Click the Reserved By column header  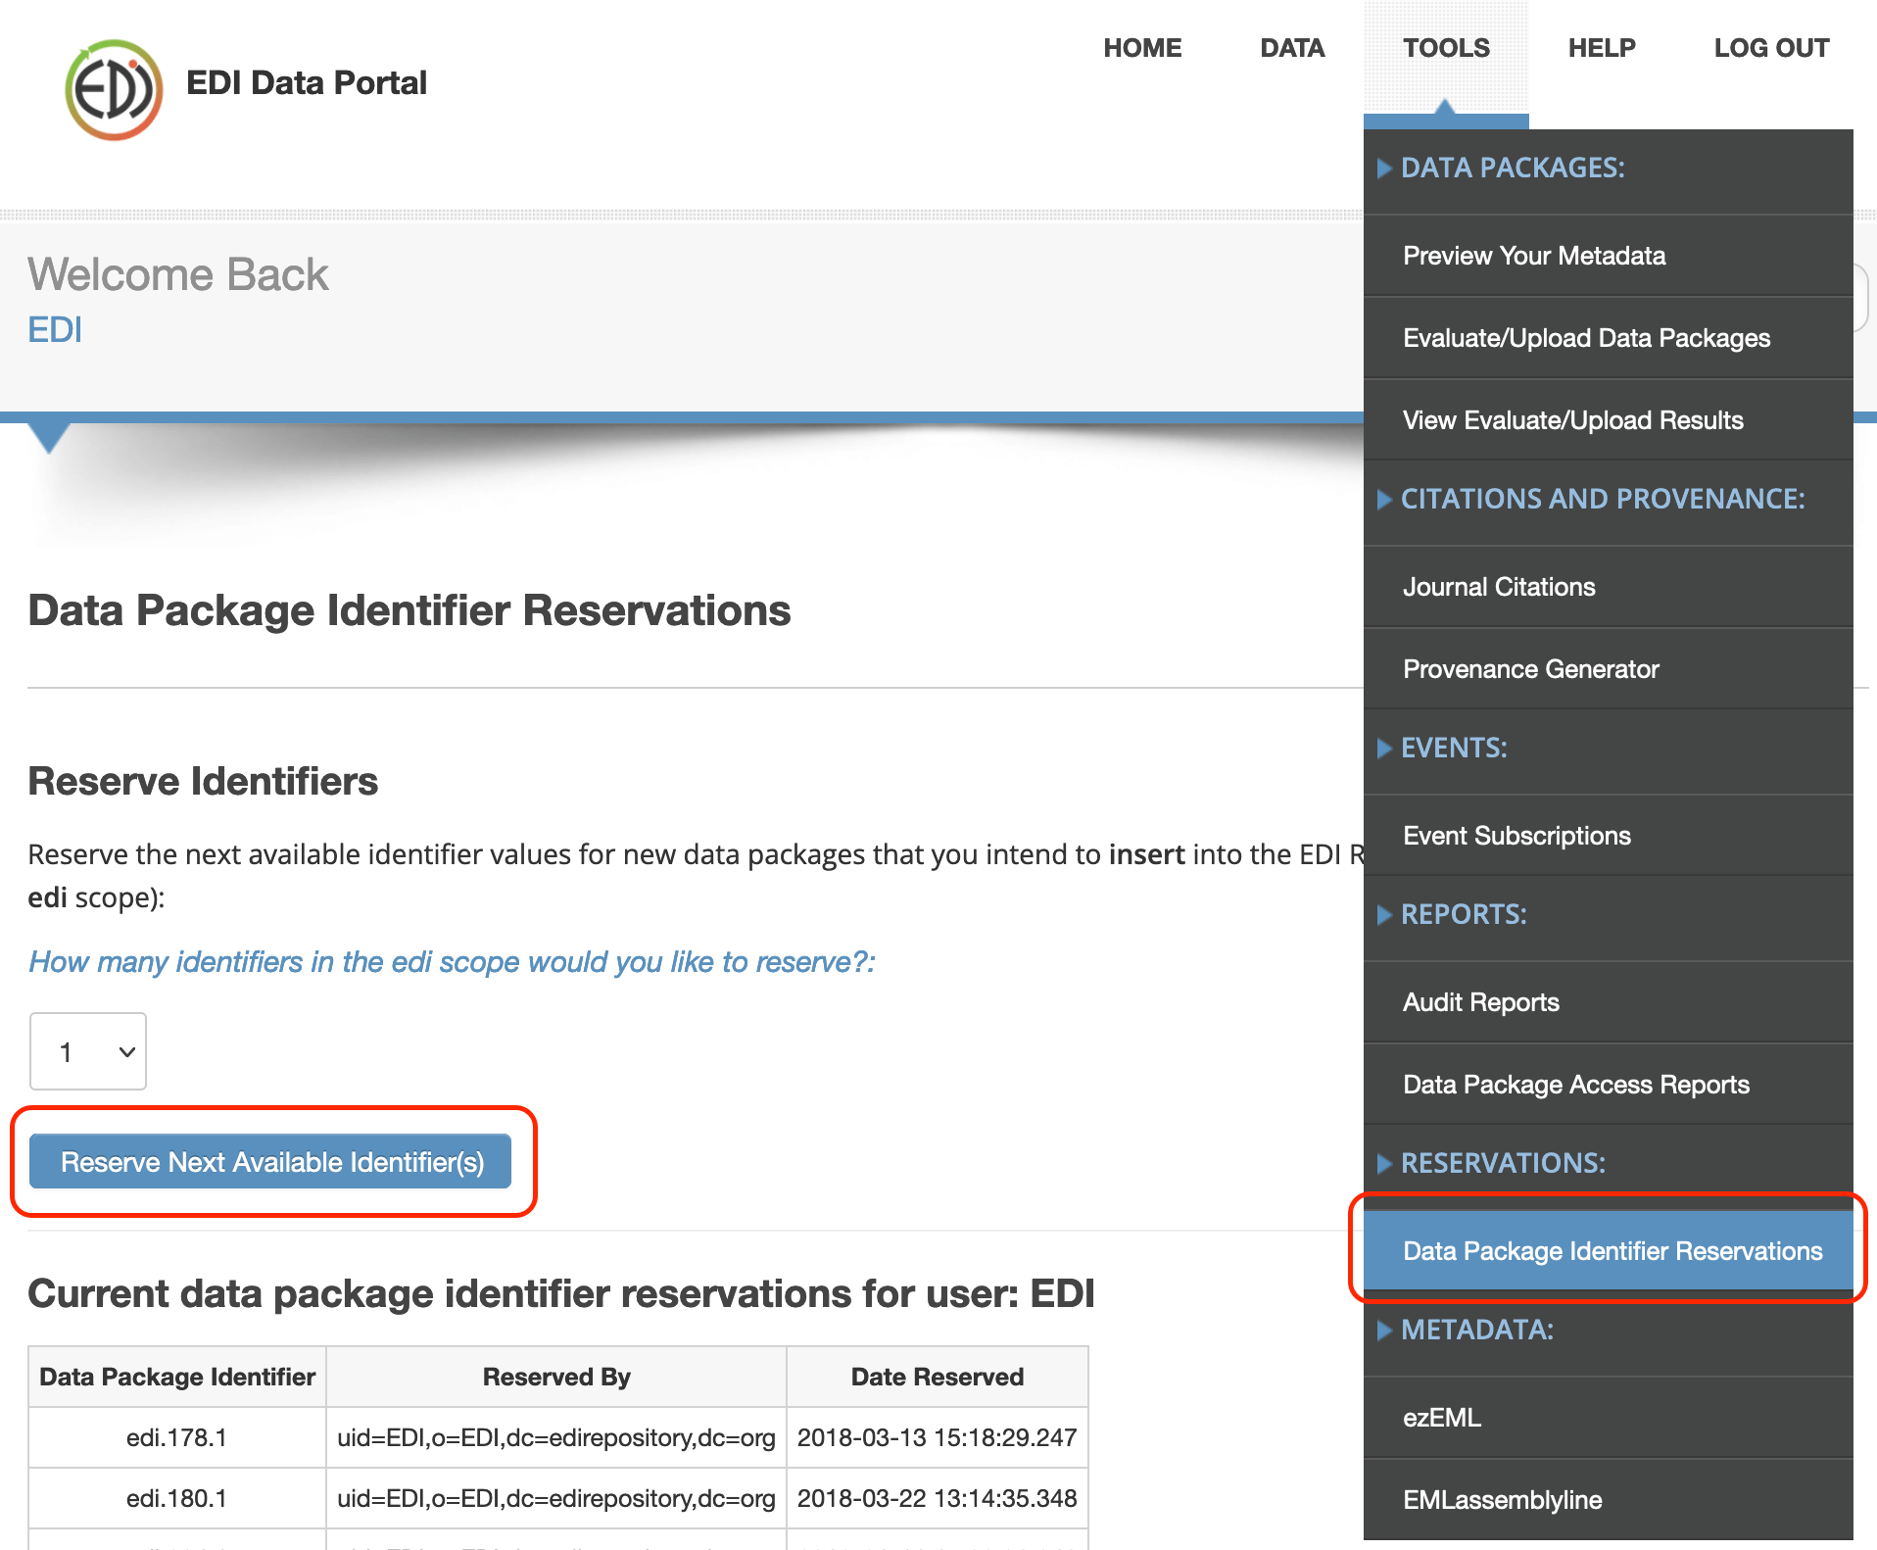pyautogui.click(x=556, y=1377)
